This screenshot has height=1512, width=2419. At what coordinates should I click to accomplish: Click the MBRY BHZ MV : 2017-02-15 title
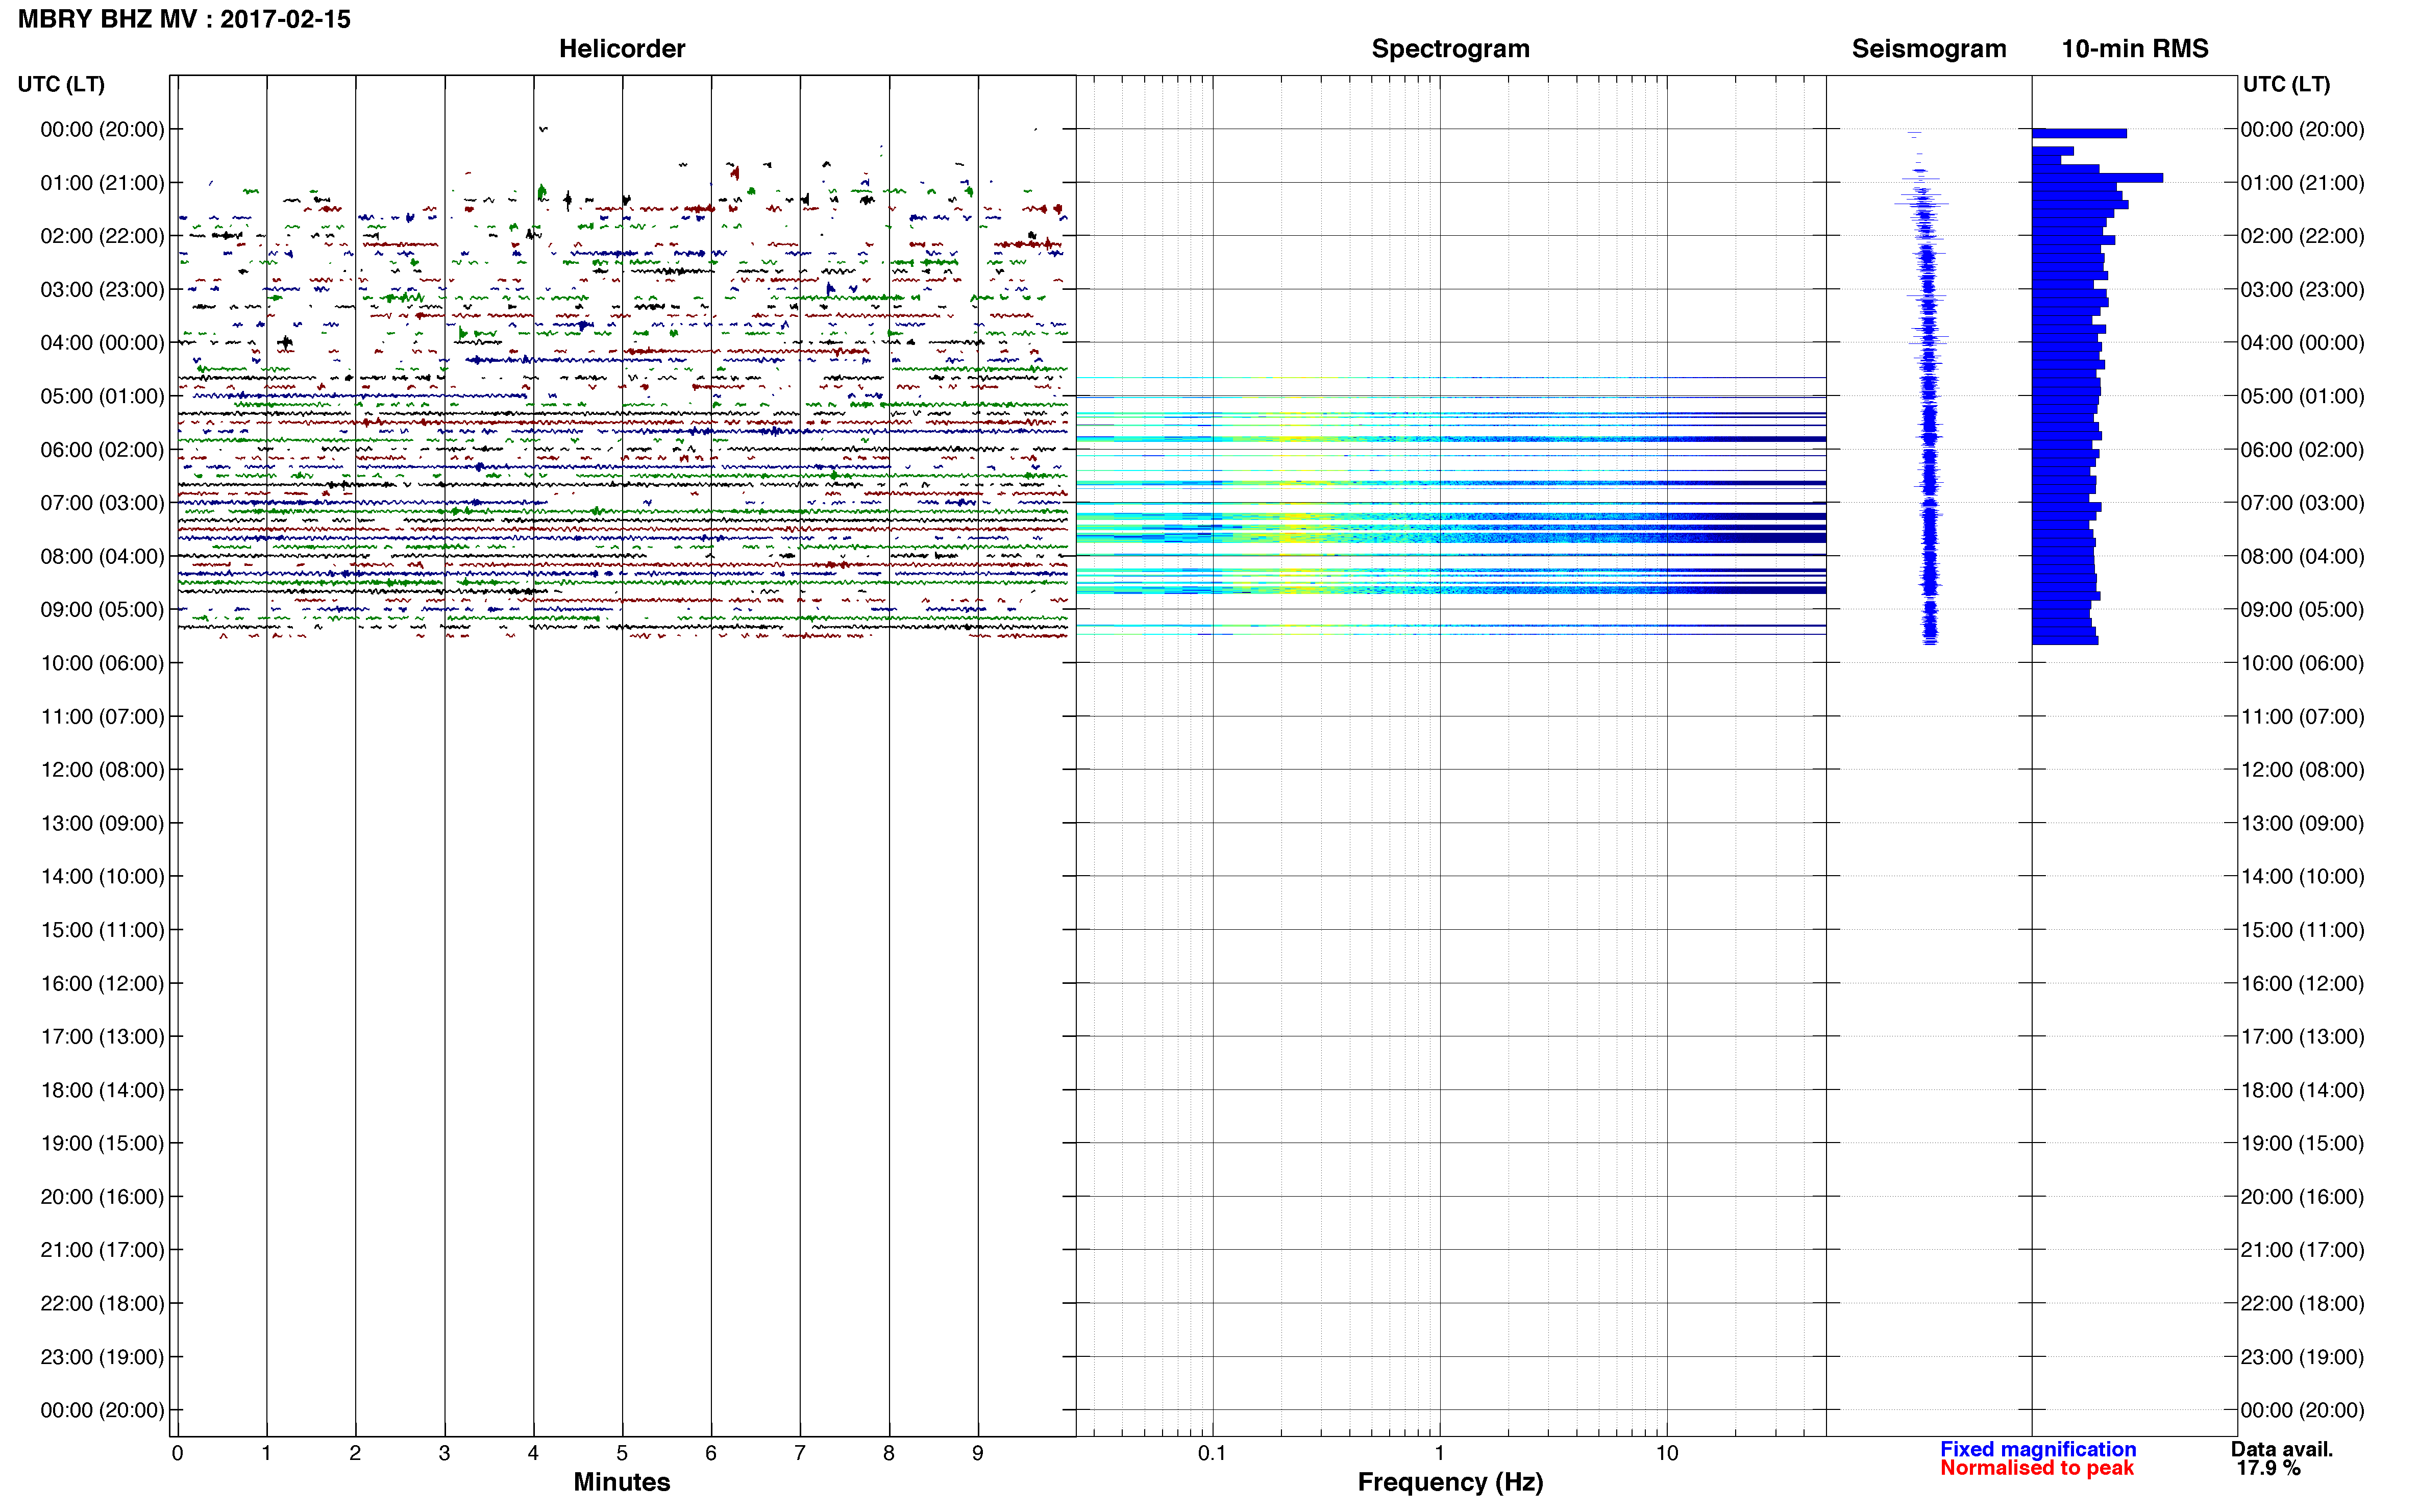[x=184, y=19]
